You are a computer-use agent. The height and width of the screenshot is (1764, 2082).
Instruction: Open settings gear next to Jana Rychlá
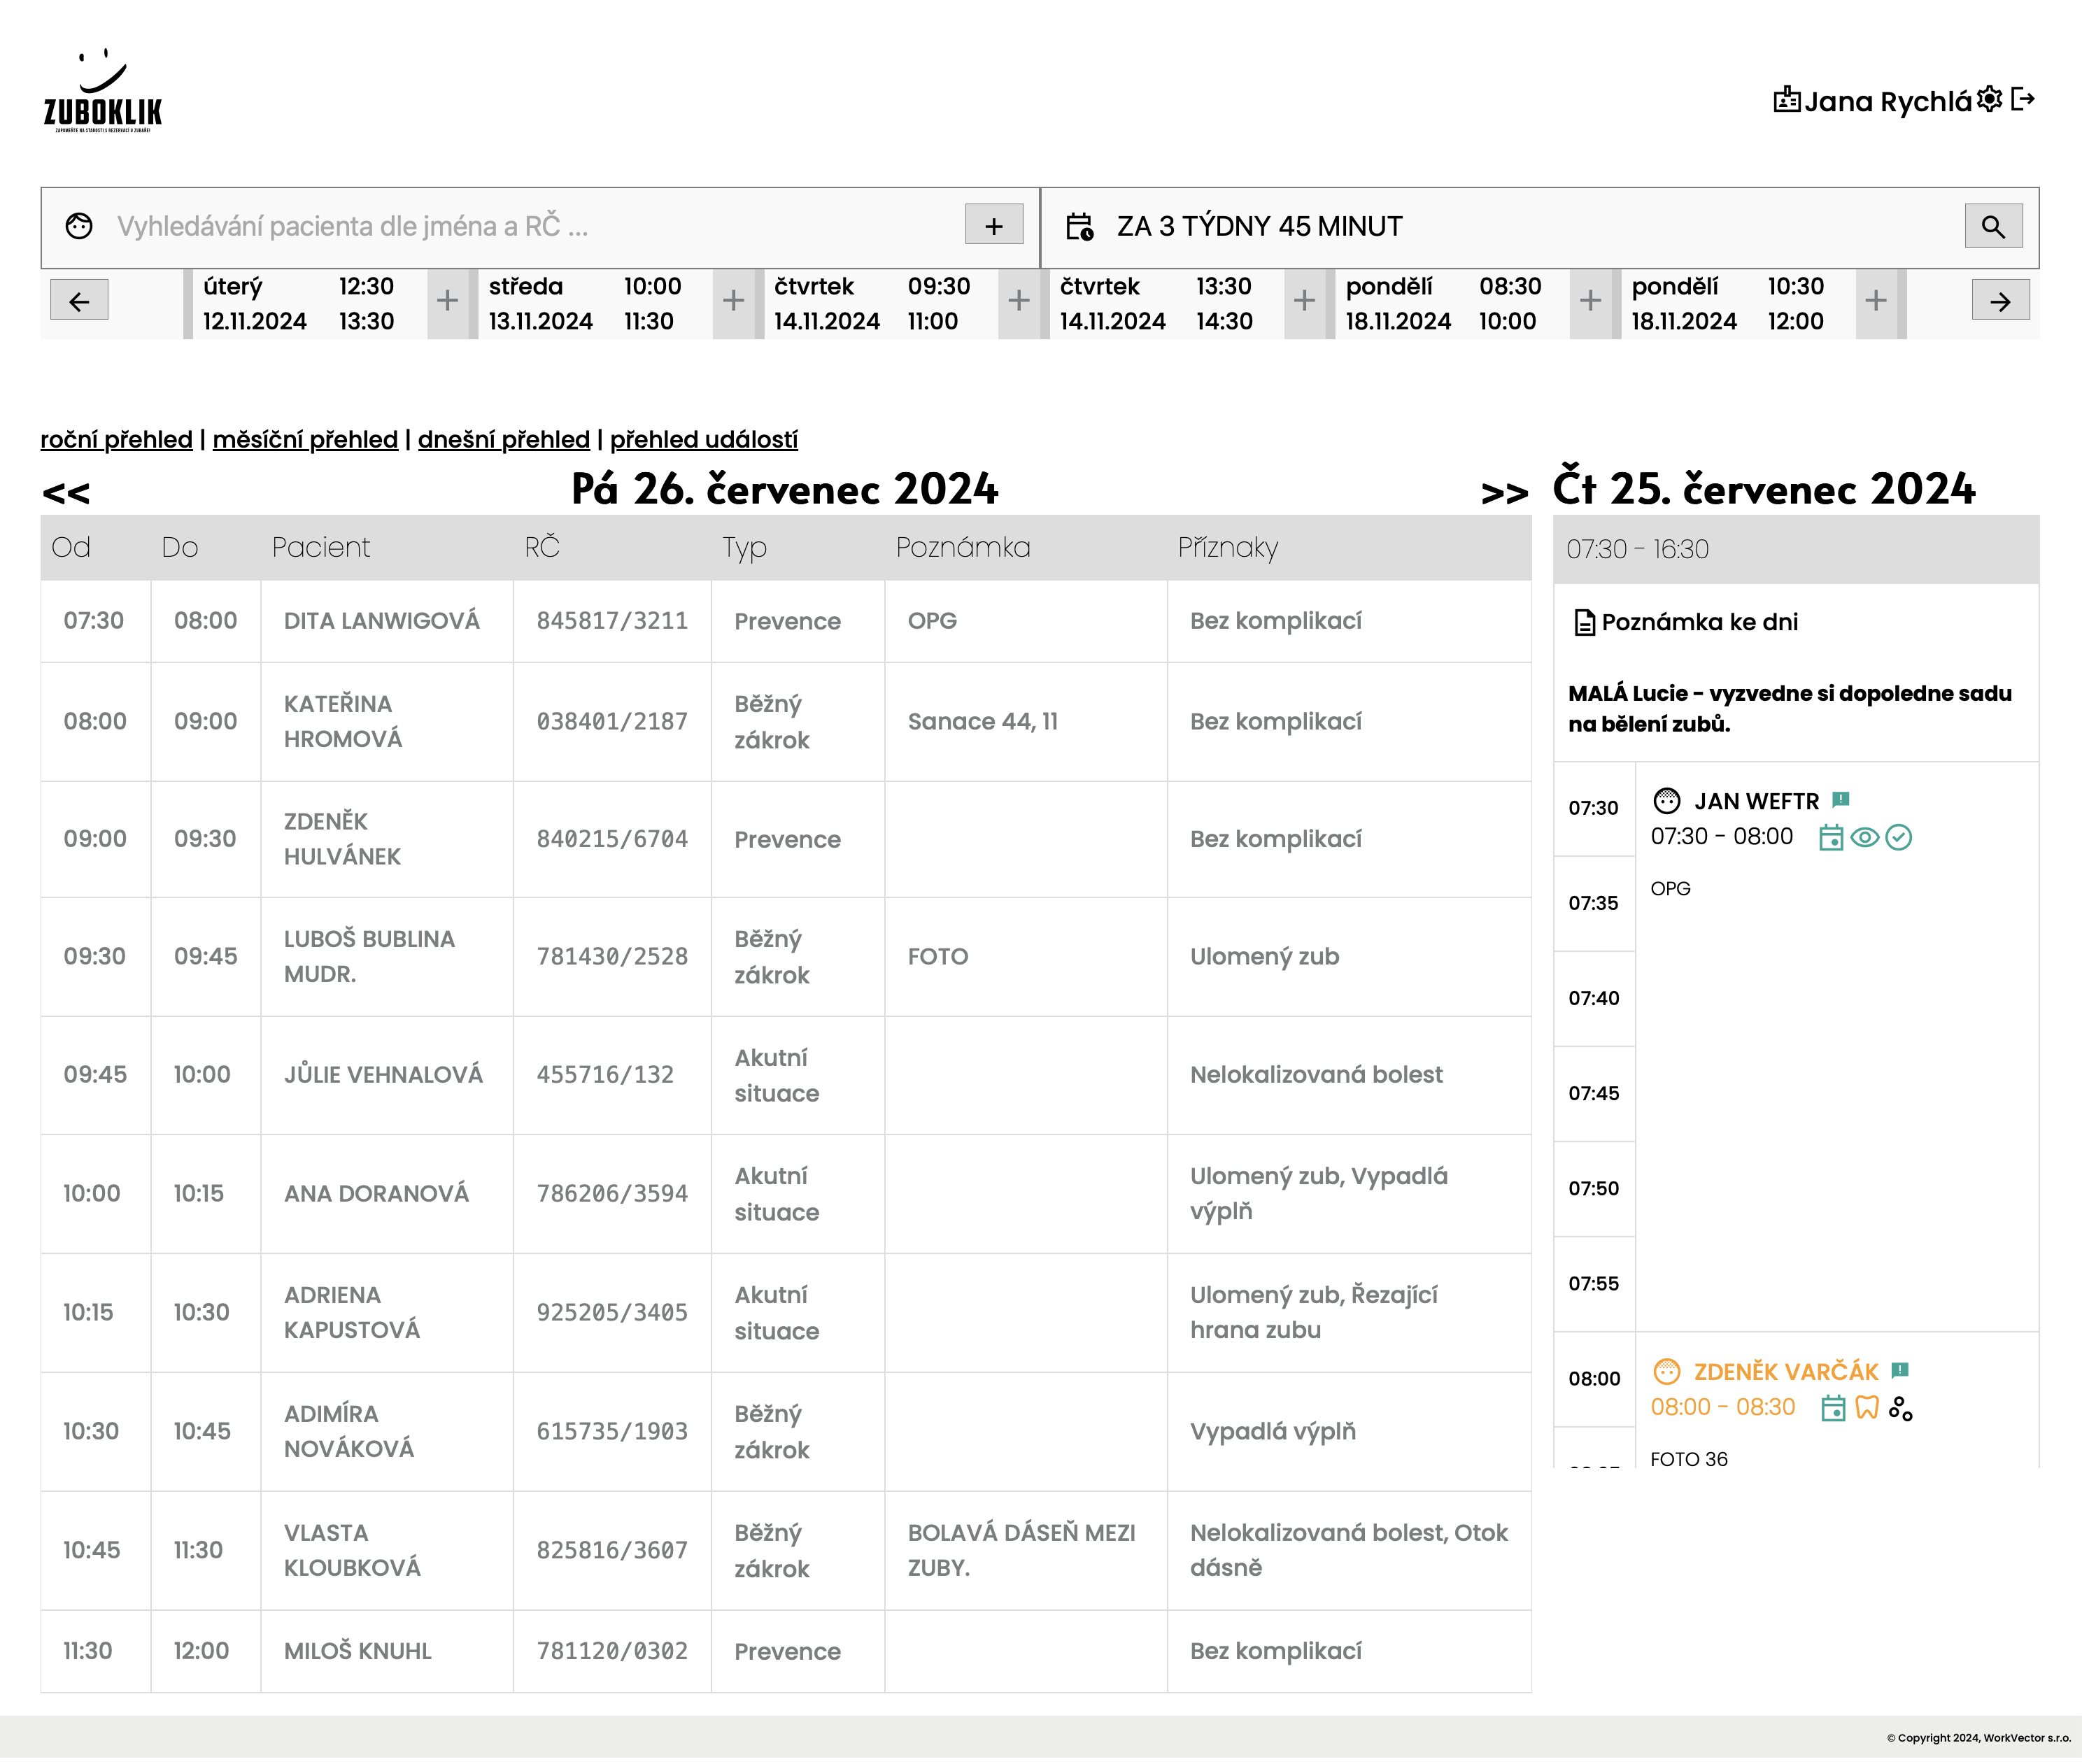(1990, 99)
